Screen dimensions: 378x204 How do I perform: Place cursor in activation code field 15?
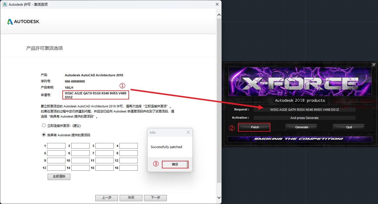coord(104,168)
